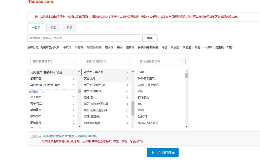
Task: Click the magnifier icon in second category filter
Action: pos(128,61)
